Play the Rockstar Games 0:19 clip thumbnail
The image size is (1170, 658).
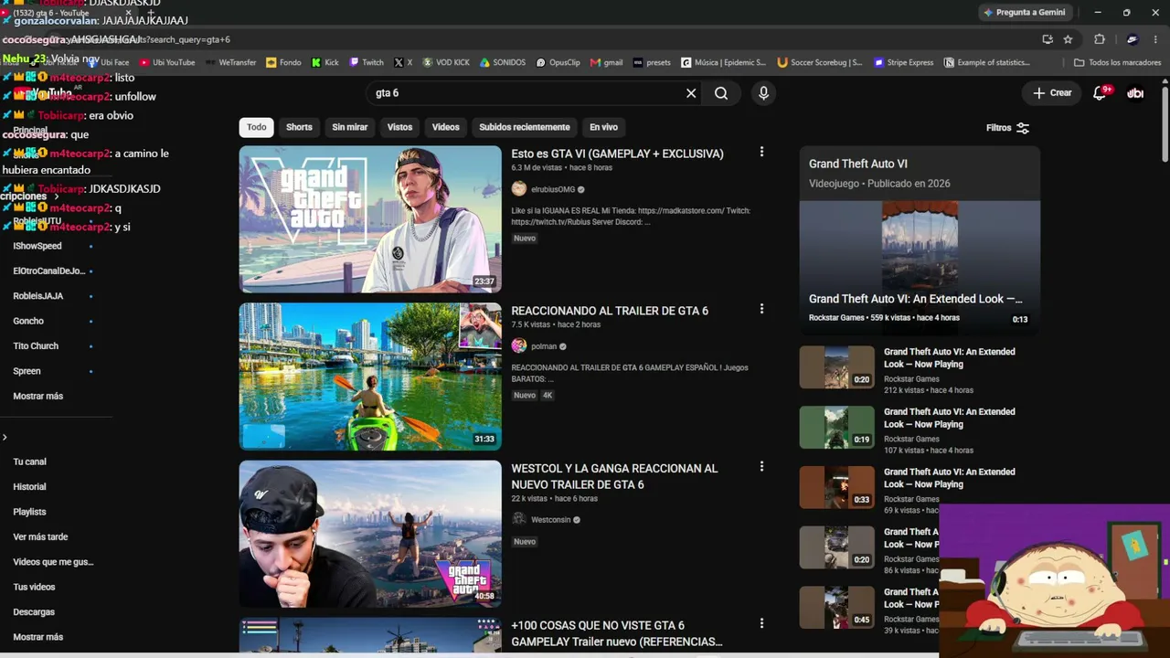[837, 427]
